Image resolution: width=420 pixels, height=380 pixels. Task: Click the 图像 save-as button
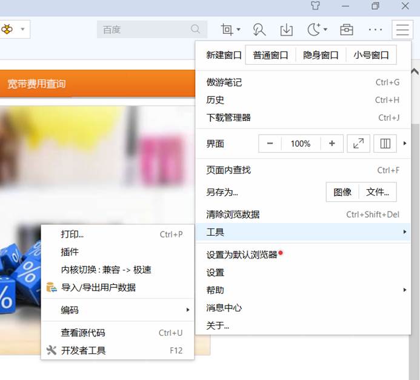coord(342,192)
